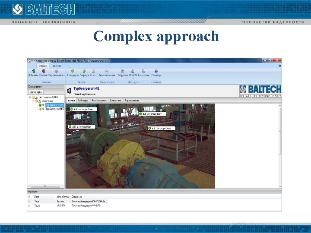This screenshot has height=233, width=311.
Task: Select the Схема content tab
Action: pyautogui.click(x=71, y=101)
